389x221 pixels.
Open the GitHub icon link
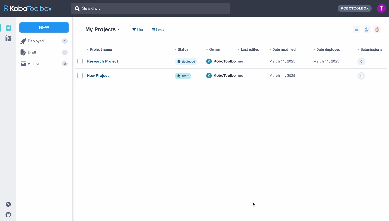point(8,215)
